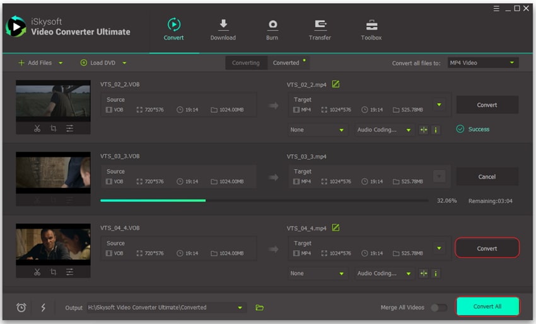Open Audio Coding dropdown for VTS_04_4

384,273
